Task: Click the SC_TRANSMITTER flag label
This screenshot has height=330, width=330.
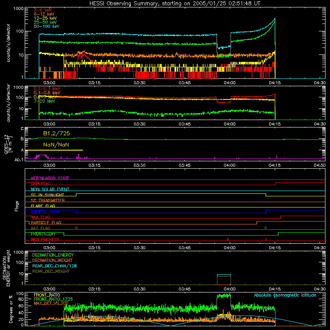Action: (x=48, y=200)
